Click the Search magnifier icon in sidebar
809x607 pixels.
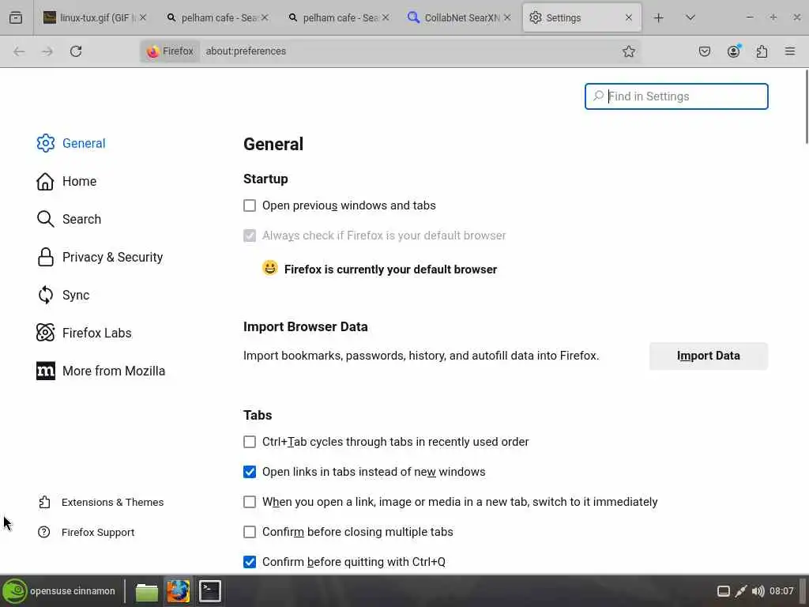(45, 219)
